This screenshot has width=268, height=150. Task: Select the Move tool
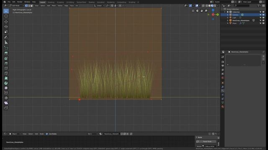[x=6, y=22]
